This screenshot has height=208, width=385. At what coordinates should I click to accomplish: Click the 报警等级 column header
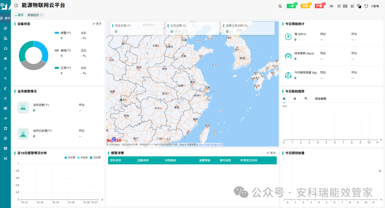205,160
